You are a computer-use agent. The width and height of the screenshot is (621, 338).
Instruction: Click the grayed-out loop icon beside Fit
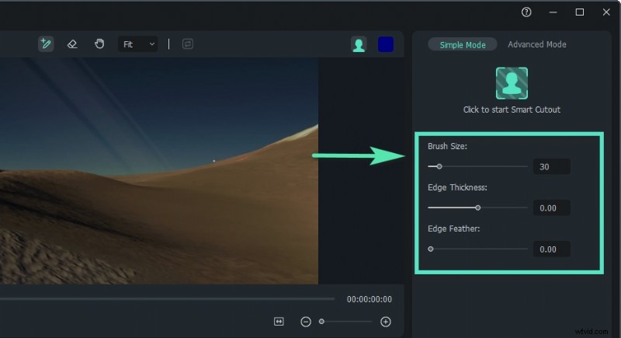188,44
